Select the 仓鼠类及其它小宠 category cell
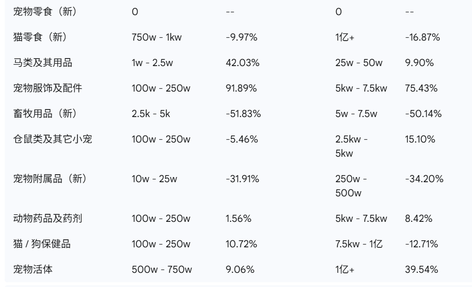The height and width of the screenshot is (287, 472). tap(52, 140)
